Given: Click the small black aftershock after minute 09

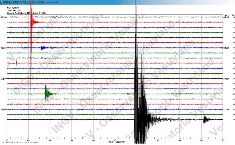Looking at the screenshot, I should click(207, 119).
